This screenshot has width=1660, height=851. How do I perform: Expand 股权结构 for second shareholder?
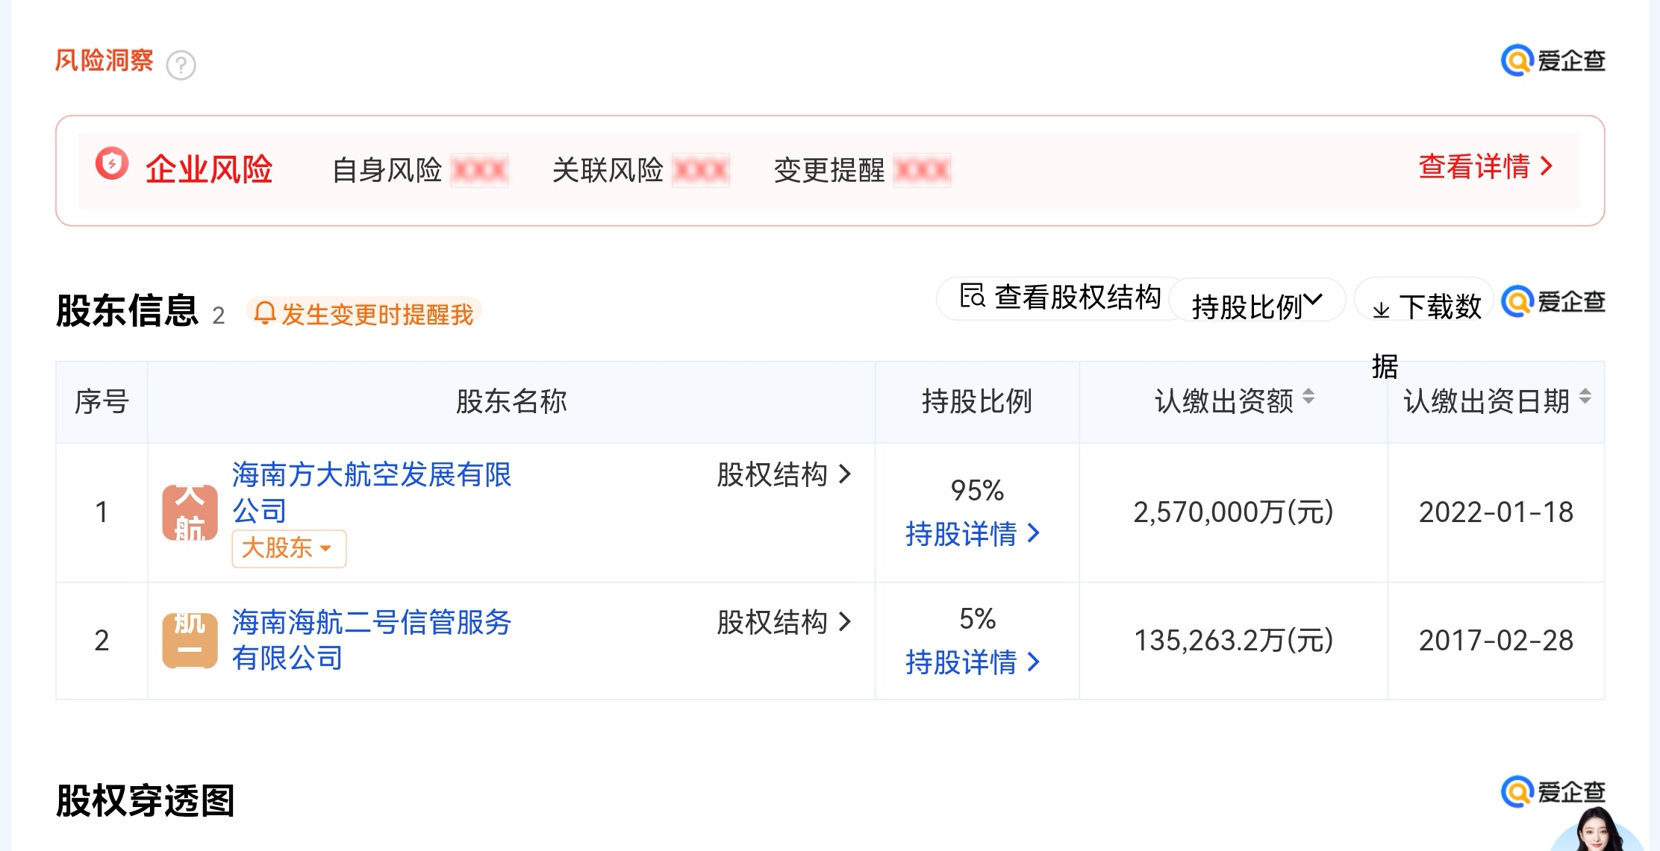[784, 622]
